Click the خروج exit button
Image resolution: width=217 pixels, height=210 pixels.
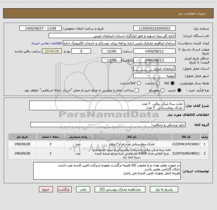46,189
